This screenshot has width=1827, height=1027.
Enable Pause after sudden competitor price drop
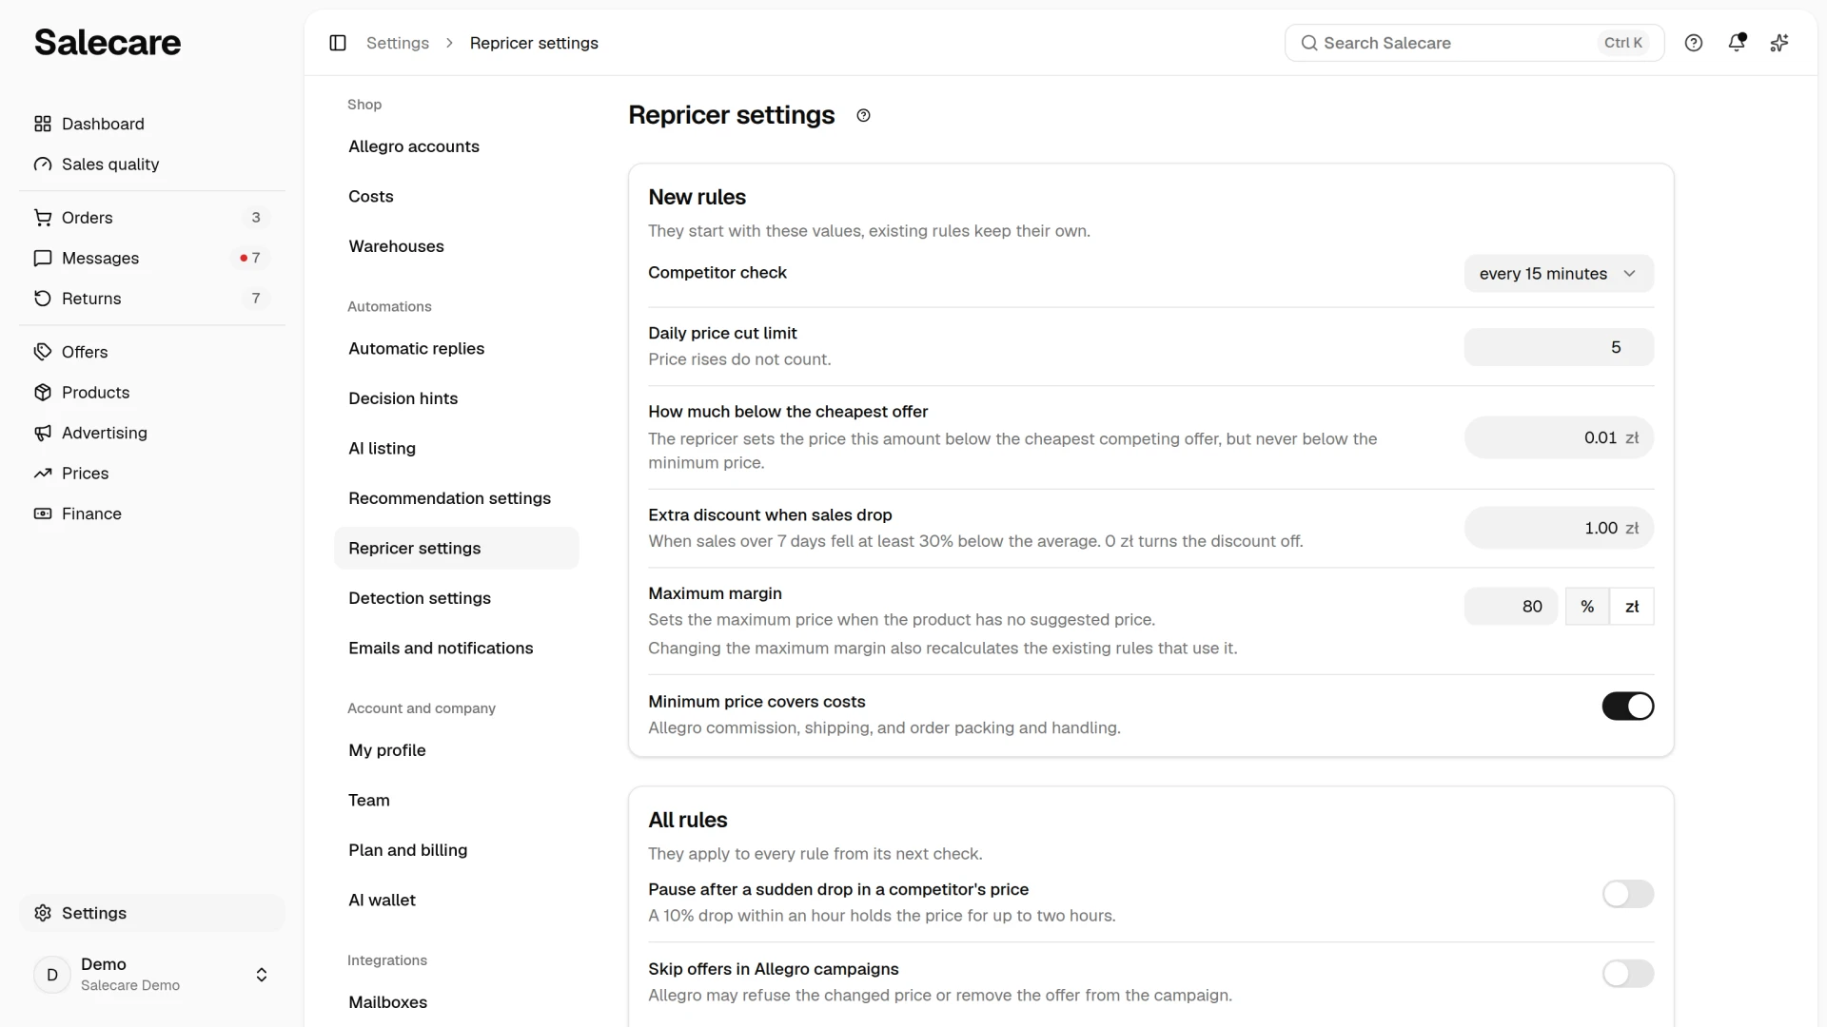pos(1628,894)
